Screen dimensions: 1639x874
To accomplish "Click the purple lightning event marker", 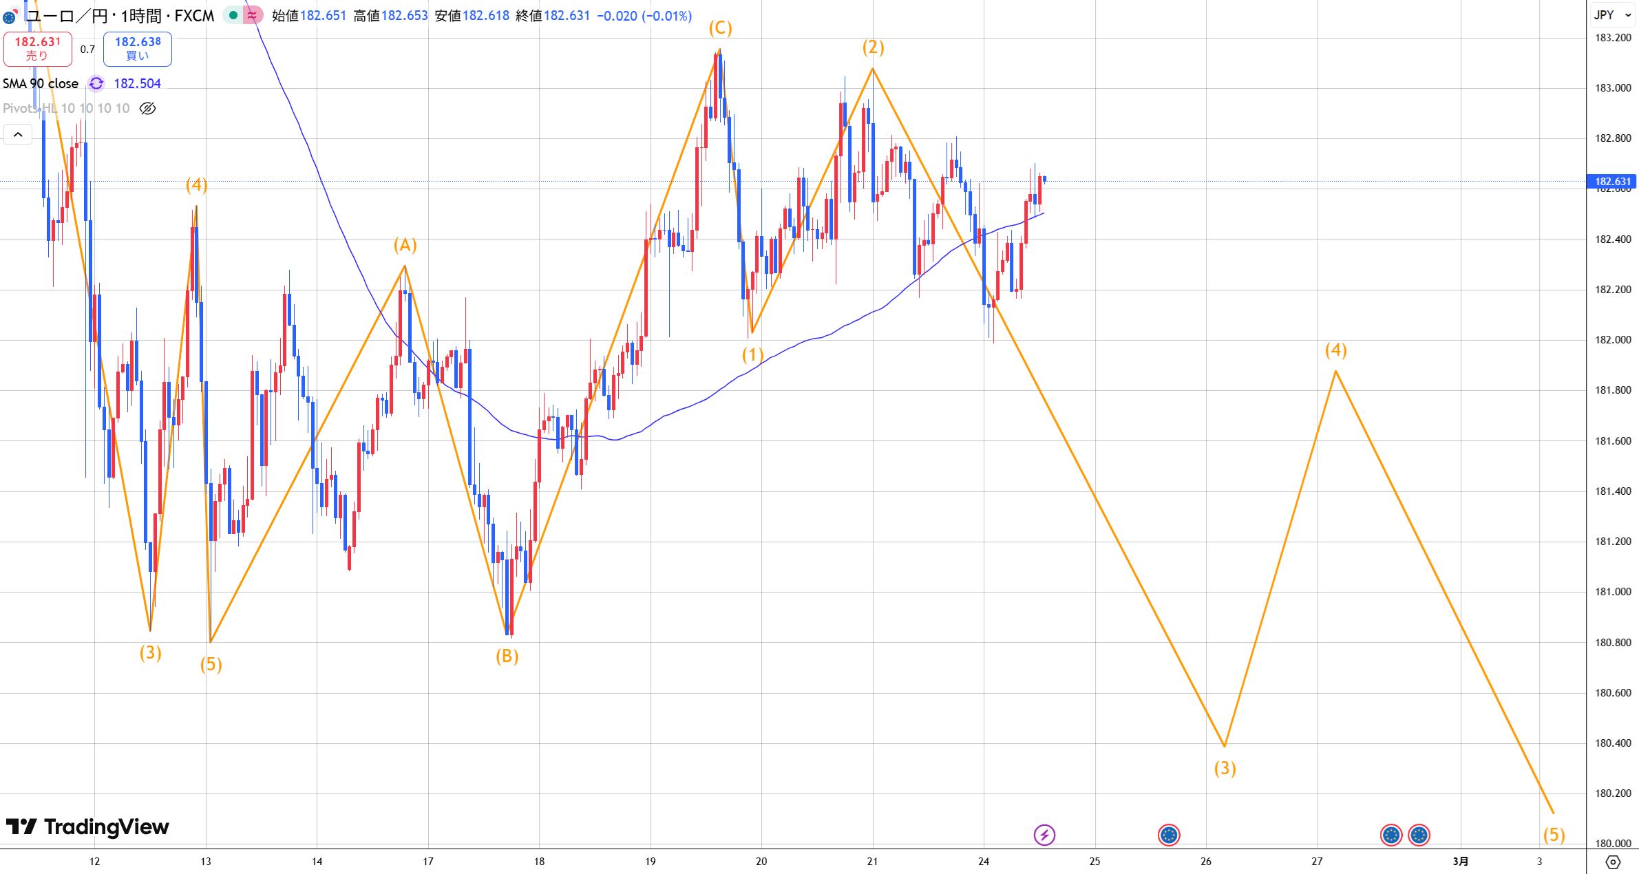I will pos(1044,835).
